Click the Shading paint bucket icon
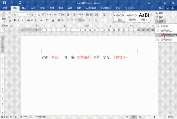 96,20
